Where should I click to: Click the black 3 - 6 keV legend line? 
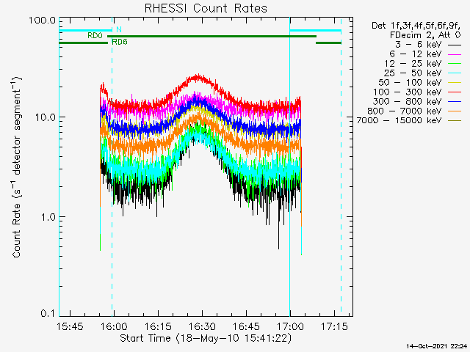click(x=455, y=44)
